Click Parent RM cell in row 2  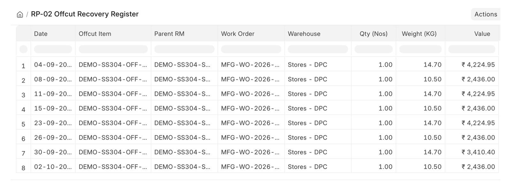click(184, 79)
